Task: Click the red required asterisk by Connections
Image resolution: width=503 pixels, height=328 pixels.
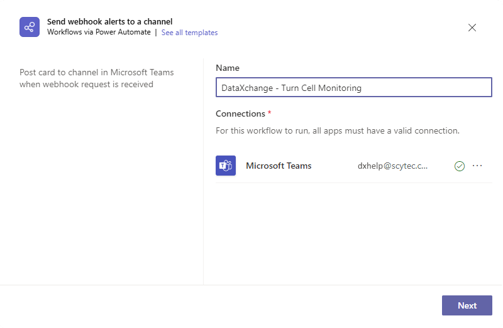Action: (270, 112)
